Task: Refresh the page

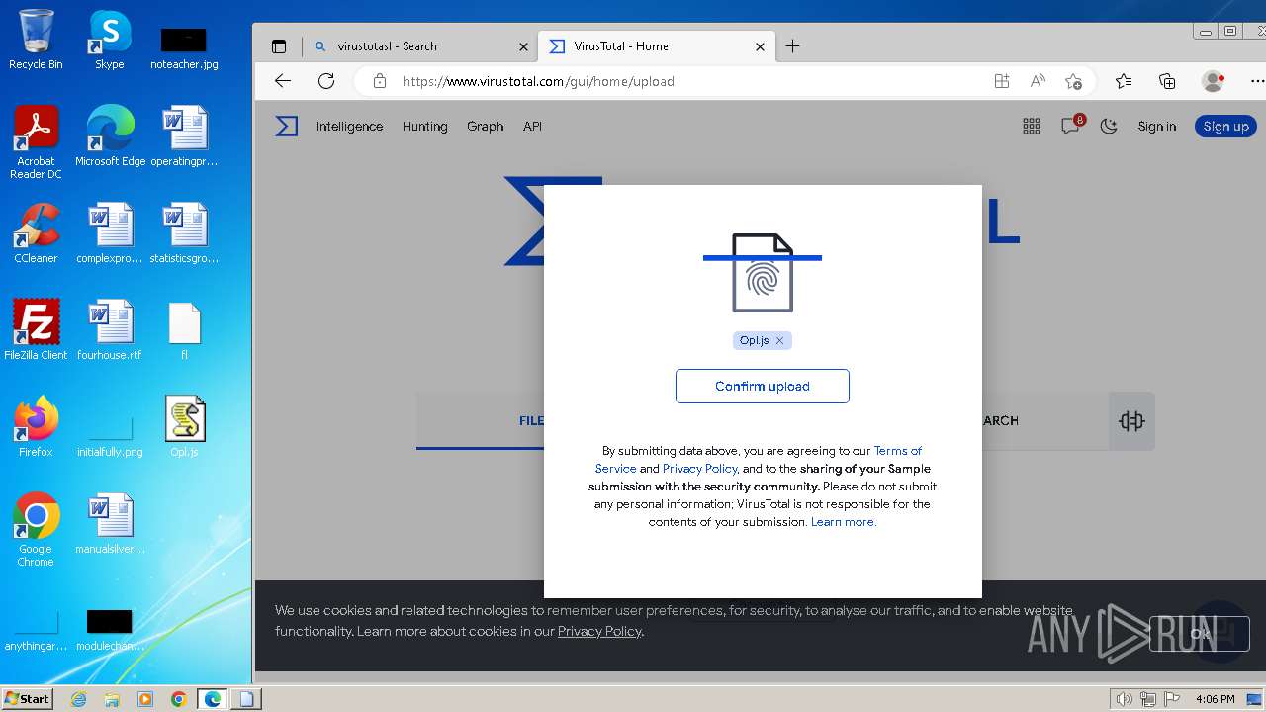Action: coord(326,81)
